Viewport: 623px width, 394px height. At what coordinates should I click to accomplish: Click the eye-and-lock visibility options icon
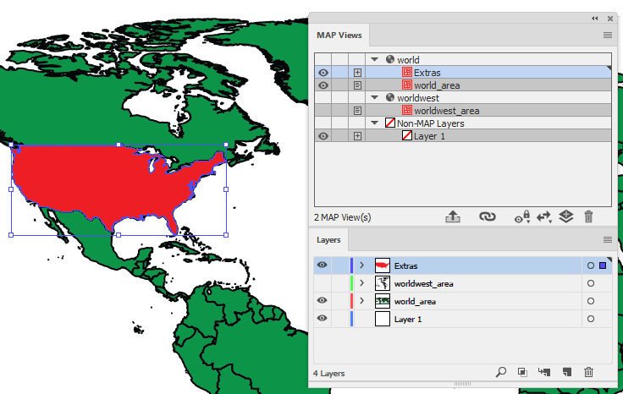pyautogui.click(x=522, y=217)
